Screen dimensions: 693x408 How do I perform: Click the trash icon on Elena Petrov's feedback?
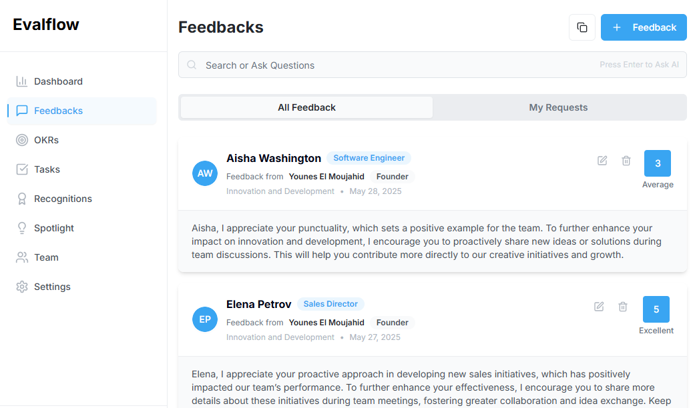pos(623,307)
